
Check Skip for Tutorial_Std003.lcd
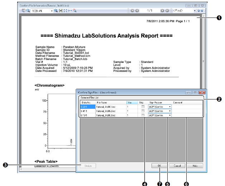click(143, 115)
